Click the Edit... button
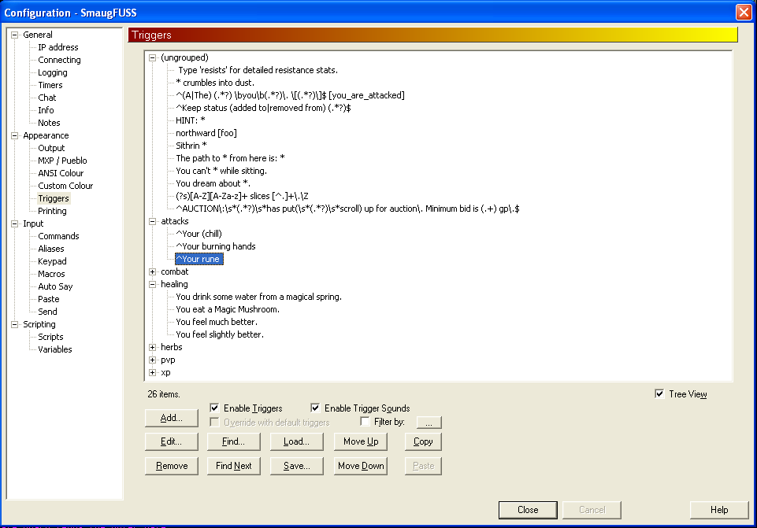757x528 pixels. click(x=172, y=441)
